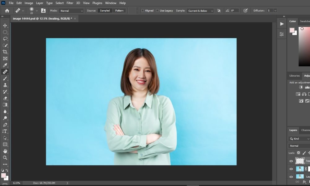This screenshot has height=186, width=310.
Task: Open the Mode dropdown set to Normal
Action: 71,11
